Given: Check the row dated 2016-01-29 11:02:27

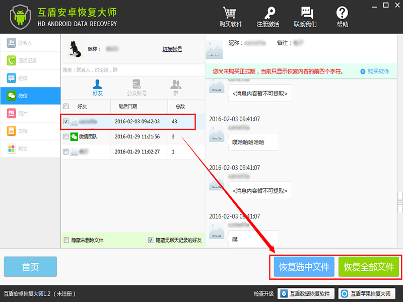Looking at the screenshot, I should 66,152.
